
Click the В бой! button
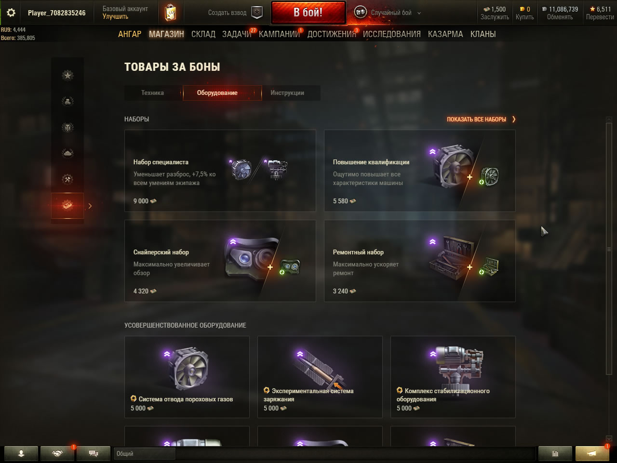point(308,13)
